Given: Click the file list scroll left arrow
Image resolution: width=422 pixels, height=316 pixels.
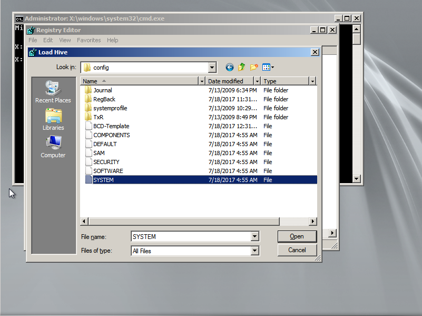Looking at the screenshot, I should (84, 222).
